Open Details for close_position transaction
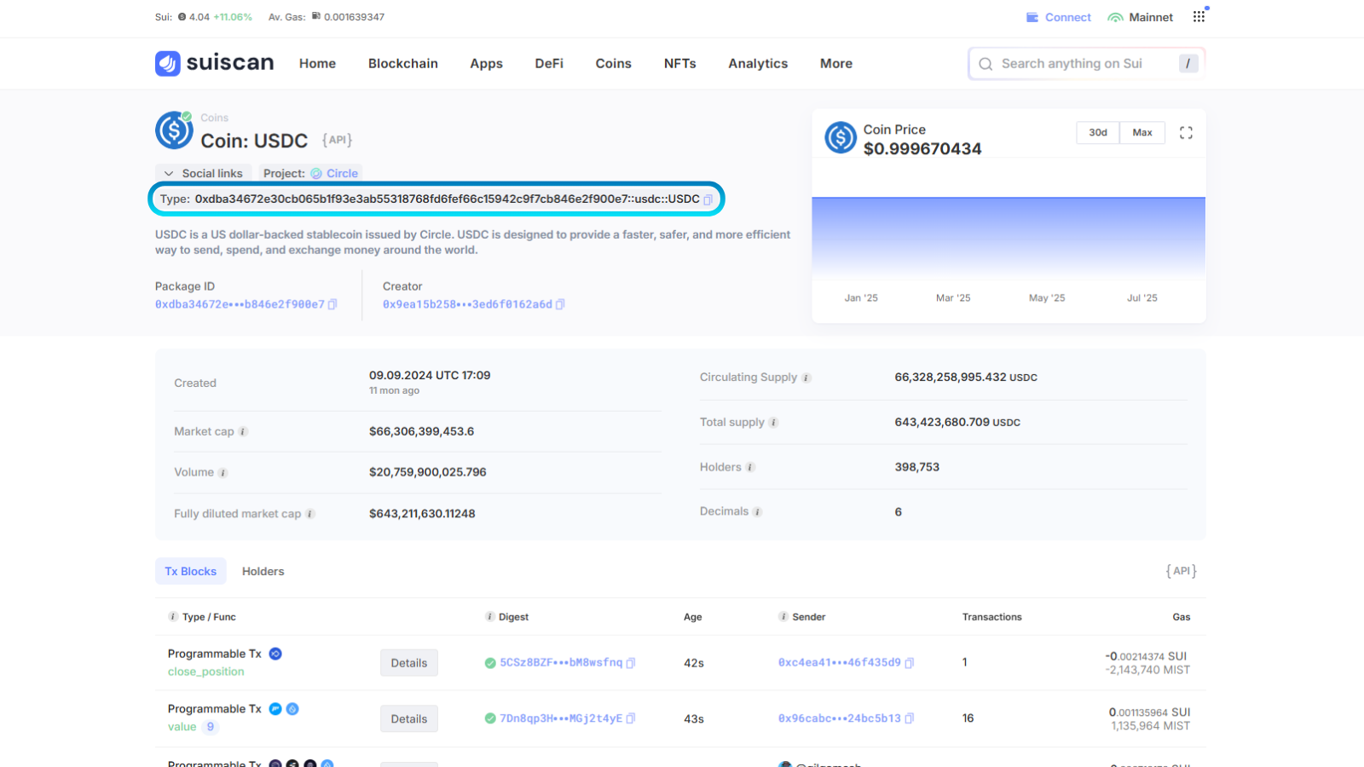 click(x=409, y=663)
